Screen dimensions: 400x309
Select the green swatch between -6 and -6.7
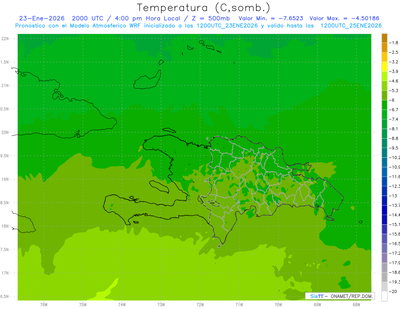point(384,105)
